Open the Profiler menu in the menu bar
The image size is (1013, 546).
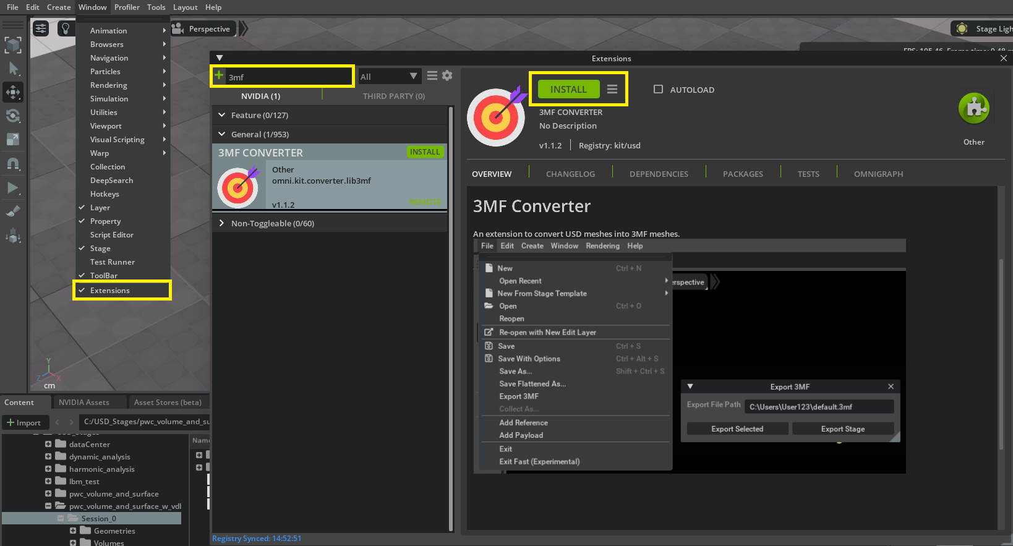click(127, 7)
